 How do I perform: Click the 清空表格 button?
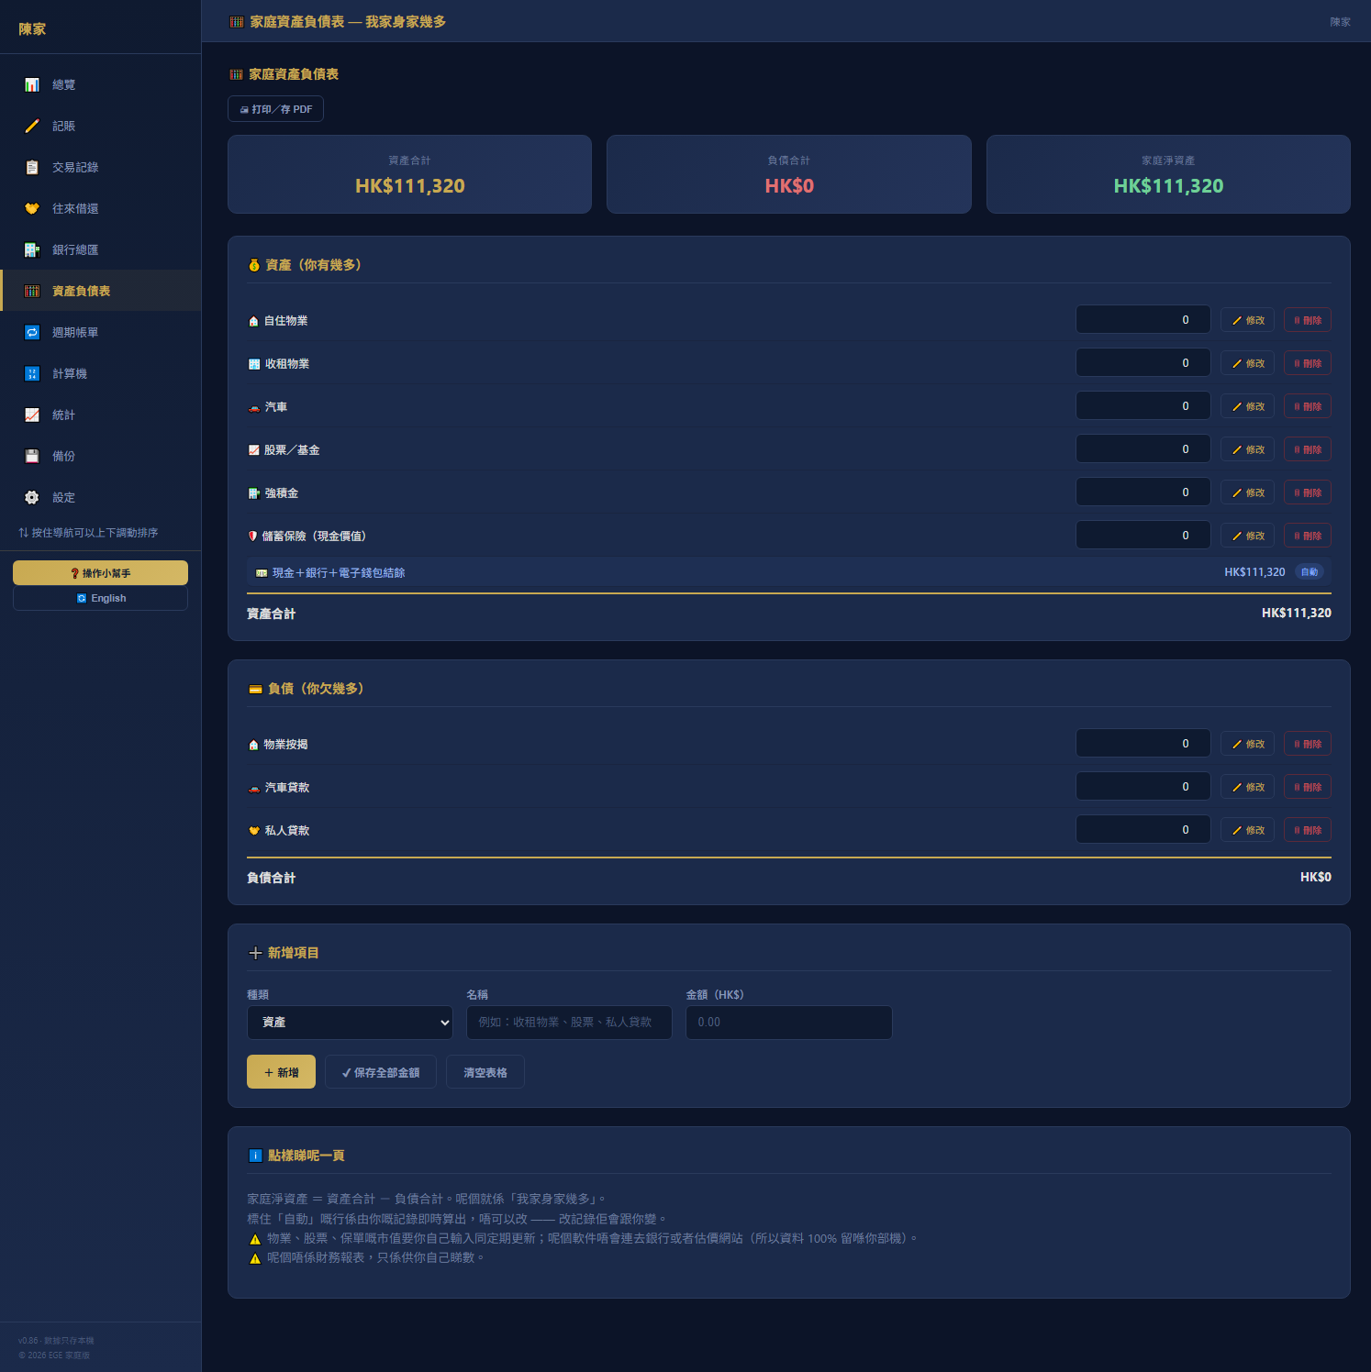[x=485, y=1072]
